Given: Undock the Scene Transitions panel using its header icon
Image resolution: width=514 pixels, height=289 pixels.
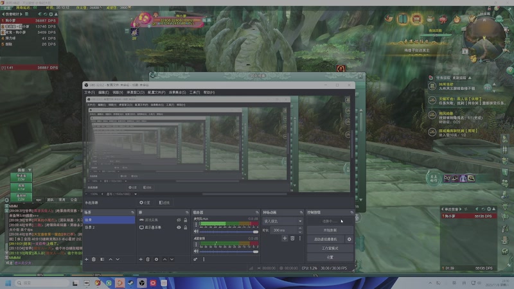Looking at the screenshot, I should [301, 213].
